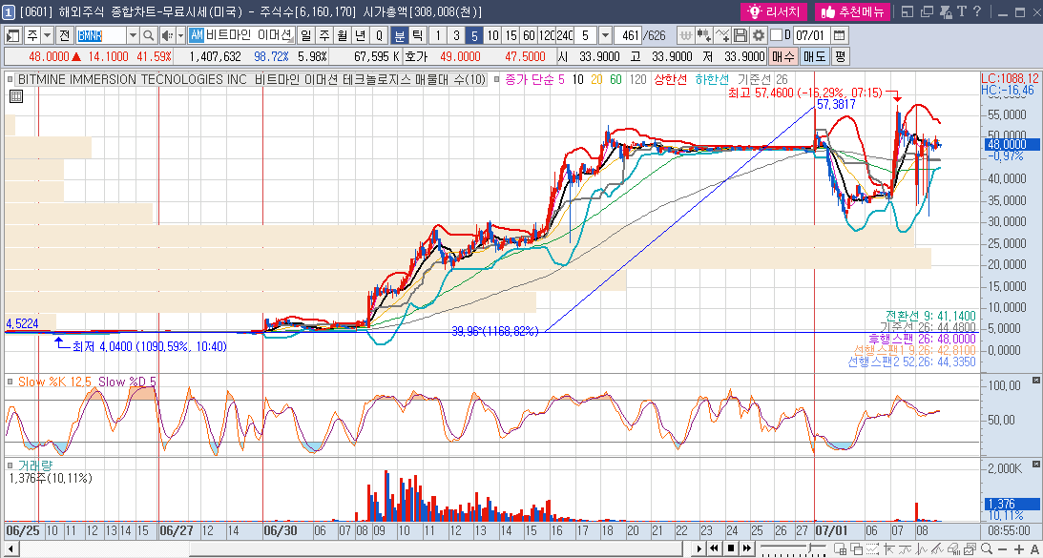
Task: Click stop button in replay controls
Action: (731, 548)
